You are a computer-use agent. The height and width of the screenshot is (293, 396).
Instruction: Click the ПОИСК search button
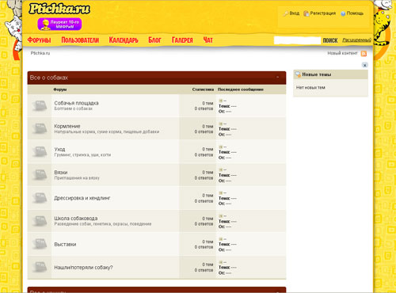330,40
